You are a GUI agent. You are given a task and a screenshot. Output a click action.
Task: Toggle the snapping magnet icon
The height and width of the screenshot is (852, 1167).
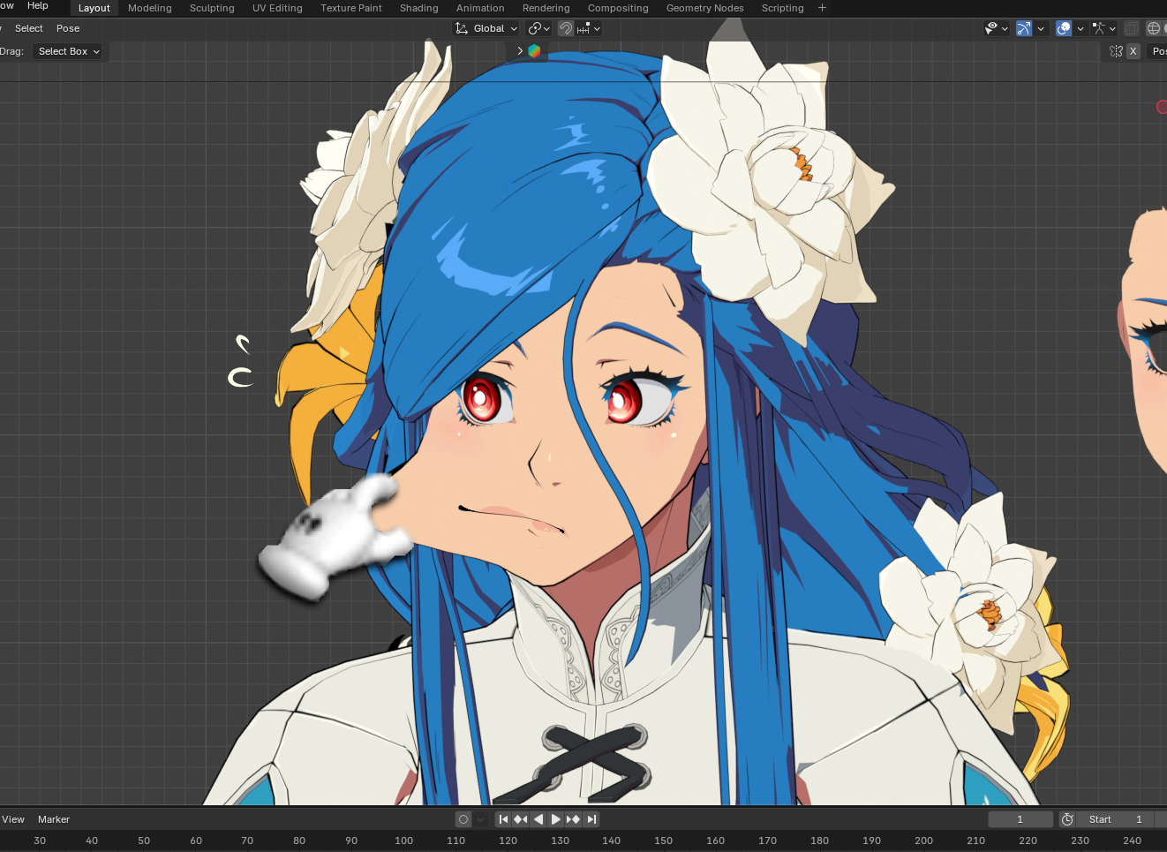click(566, 28)
